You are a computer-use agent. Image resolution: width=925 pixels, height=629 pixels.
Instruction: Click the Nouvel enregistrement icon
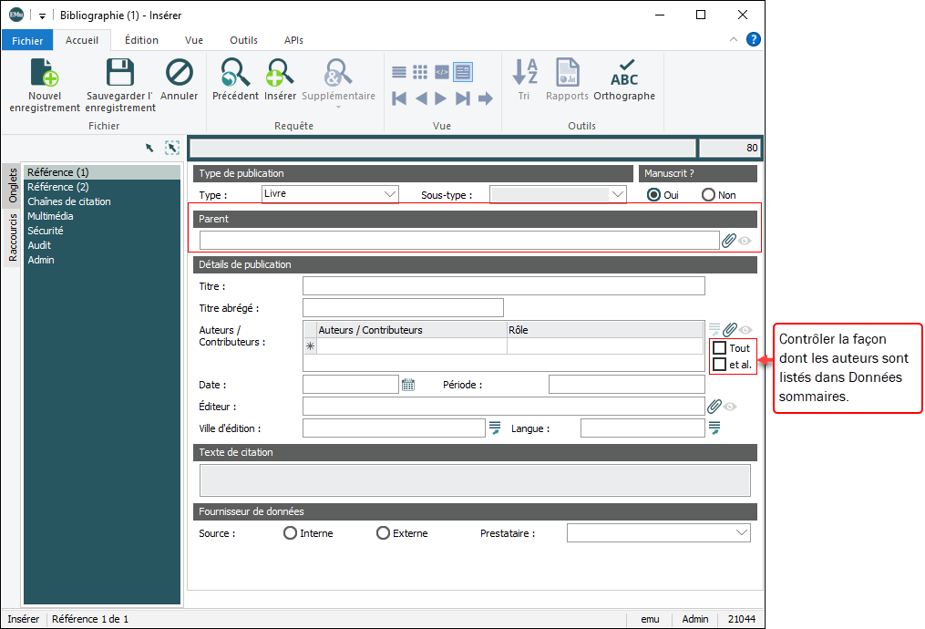[45, 73]
